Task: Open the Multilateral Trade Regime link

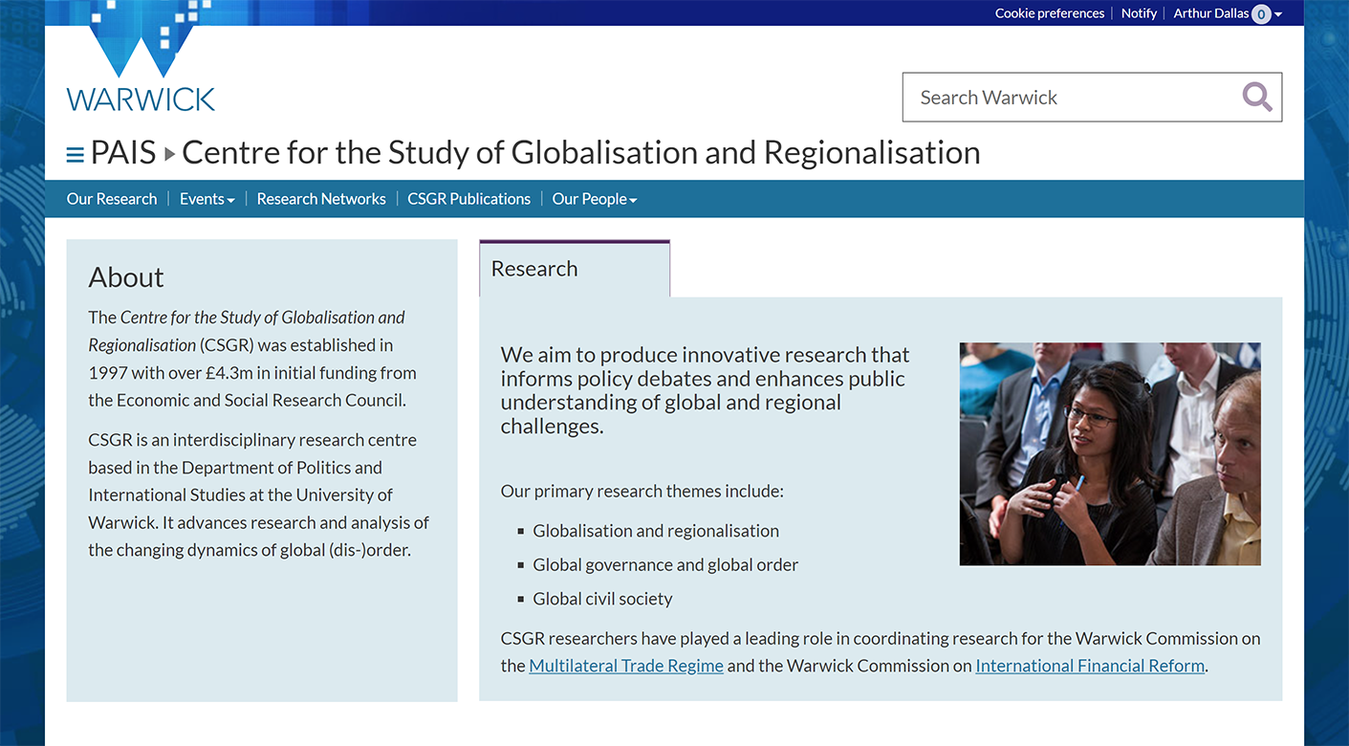Action: click(626, 666)
